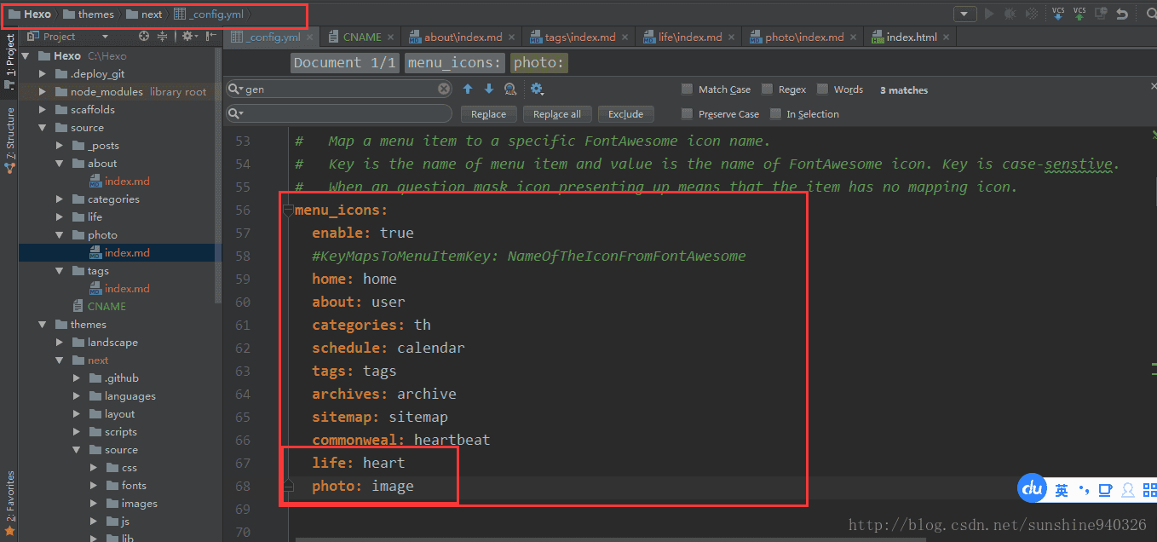This screenshot has width=1157, height=542.
Task: Switch to the photo\index.md tab
Action: tap(803, 37)
